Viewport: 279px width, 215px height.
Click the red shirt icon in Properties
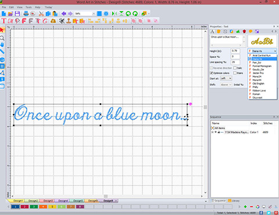[244, 31]
